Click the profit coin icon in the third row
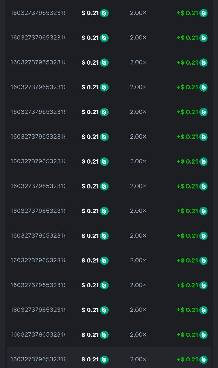The image size is (218, 368). [x=203, y=63]
